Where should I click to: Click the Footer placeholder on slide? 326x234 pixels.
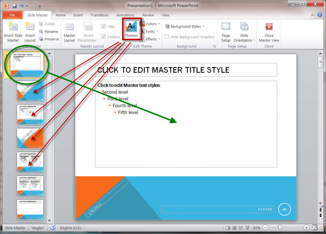tap(217, 209)
